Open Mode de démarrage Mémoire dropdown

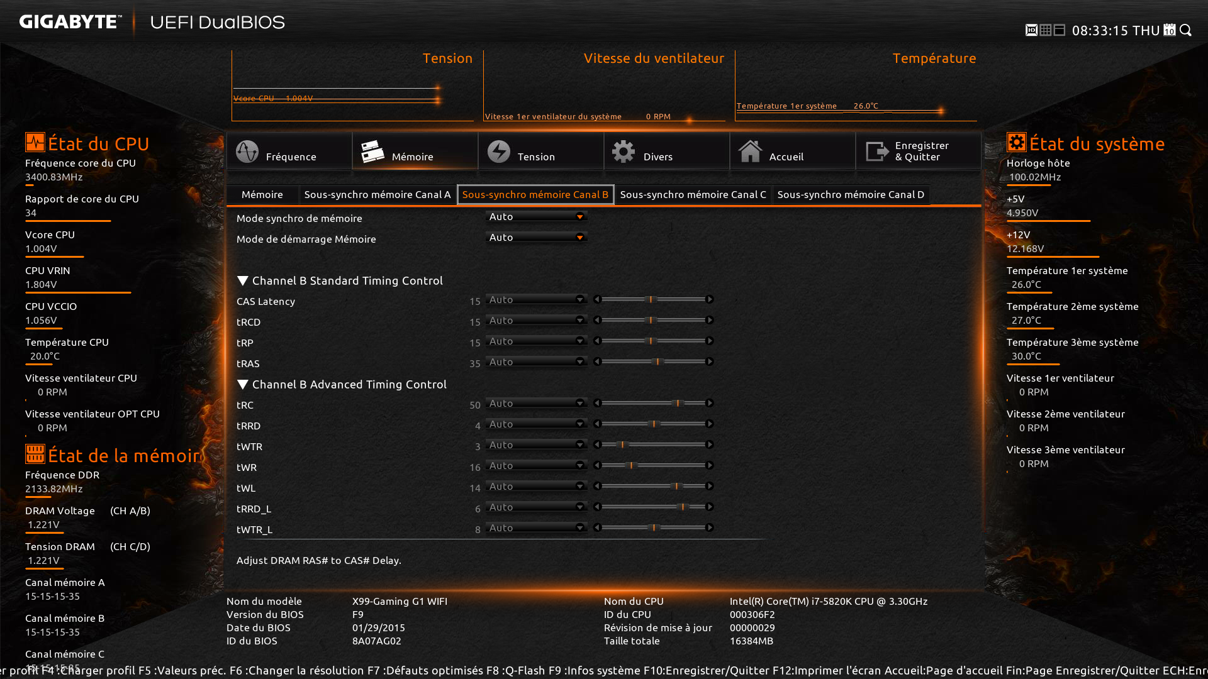point(537,238)
